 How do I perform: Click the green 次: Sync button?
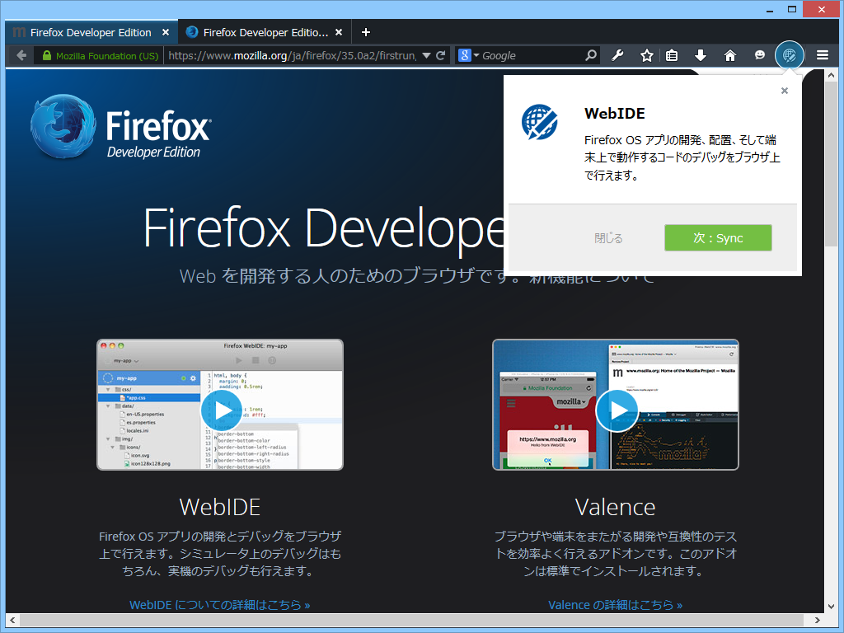point(717,237)
